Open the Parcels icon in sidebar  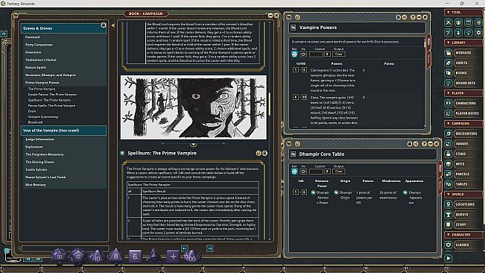tap(448, 174)
